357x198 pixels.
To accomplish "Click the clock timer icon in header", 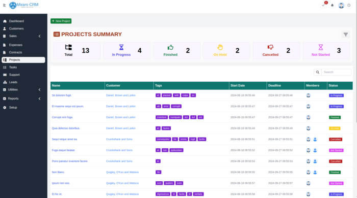I will pos(349,5).
